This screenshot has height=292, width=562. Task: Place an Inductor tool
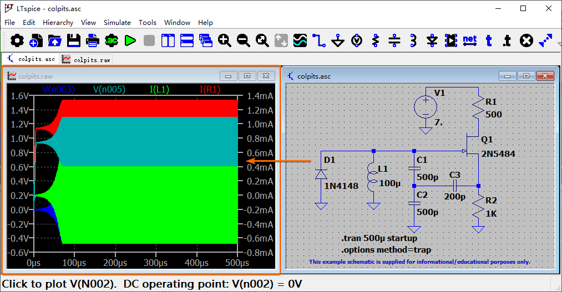[413, 40]
